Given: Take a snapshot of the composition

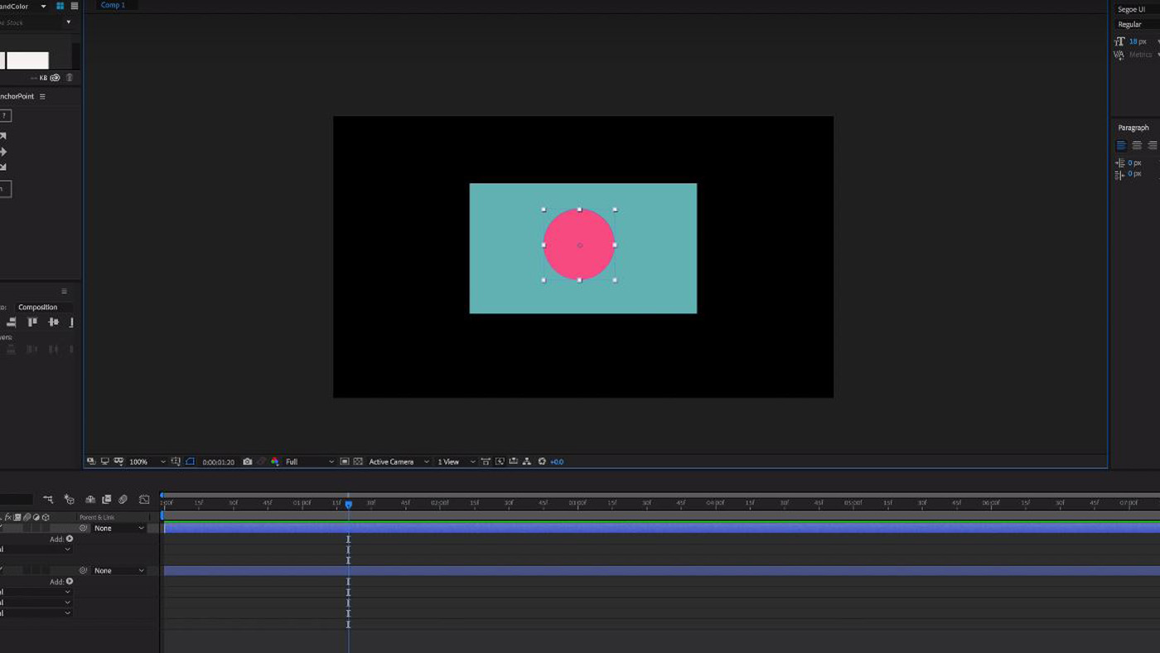Looking at the screenshot, I should tap(247, 462).
